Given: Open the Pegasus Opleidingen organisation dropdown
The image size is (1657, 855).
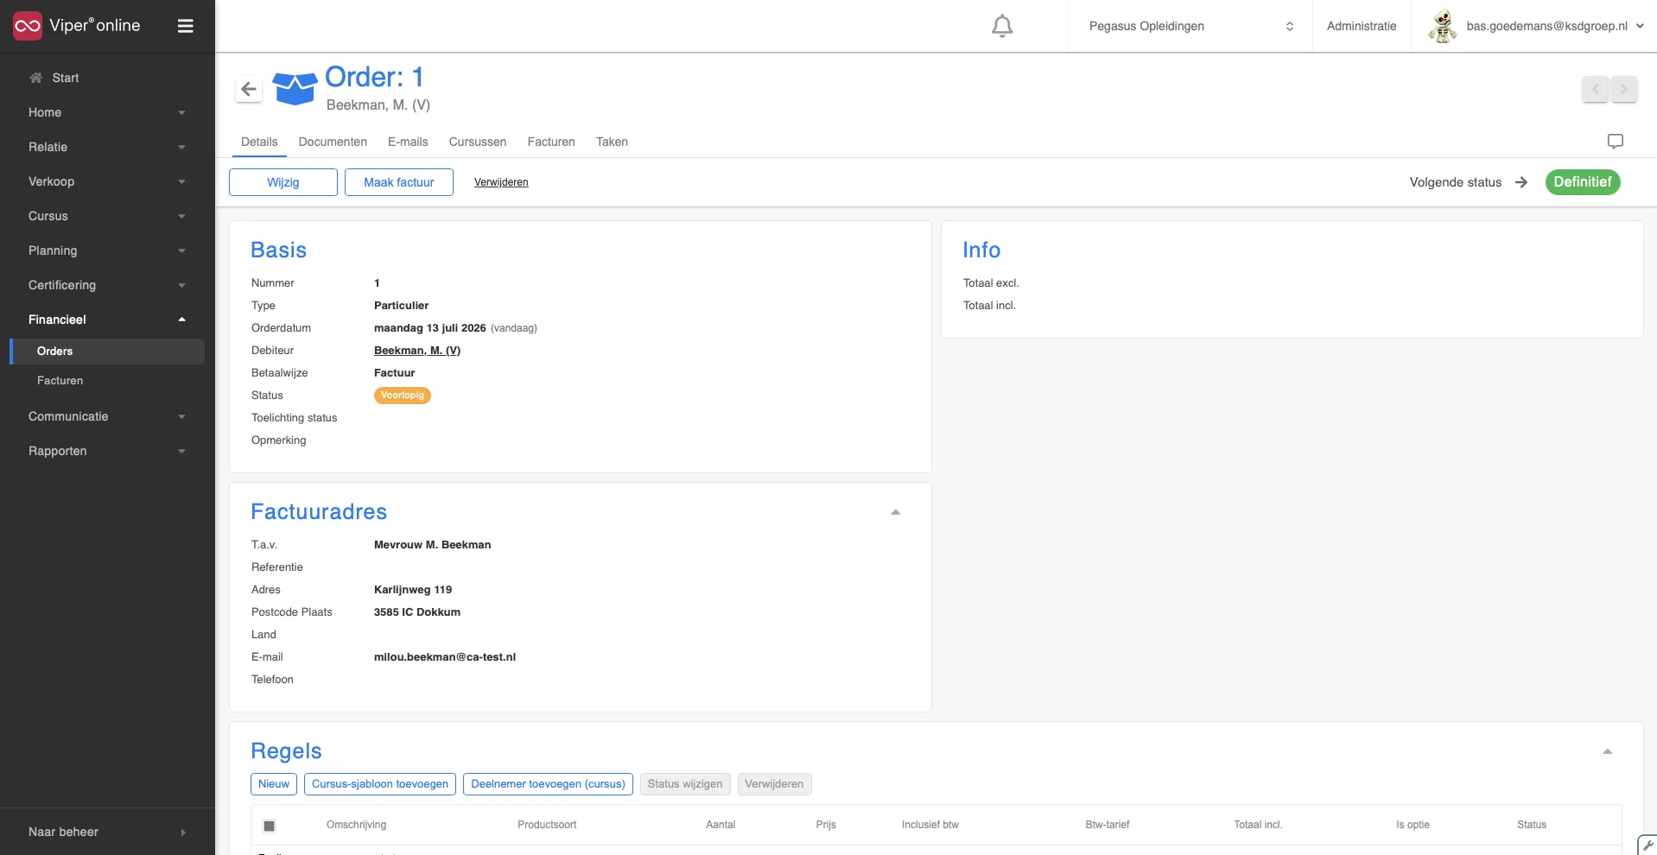Looking at the screenshot, I should [1190, 26].
